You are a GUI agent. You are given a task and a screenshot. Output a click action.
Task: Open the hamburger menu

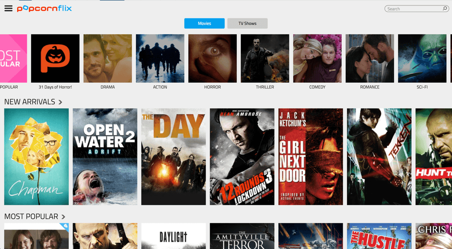pyautogui.click(x=8, y=8)
